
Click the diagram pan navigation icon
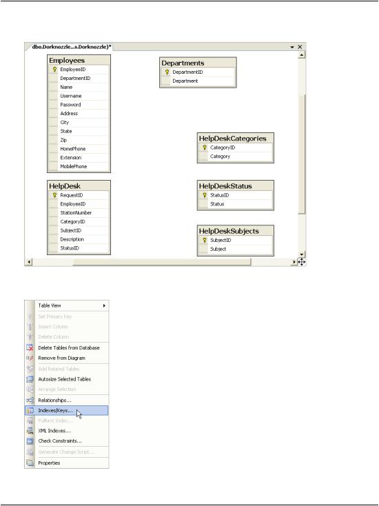pyautogui.click(x=301, y=262)
